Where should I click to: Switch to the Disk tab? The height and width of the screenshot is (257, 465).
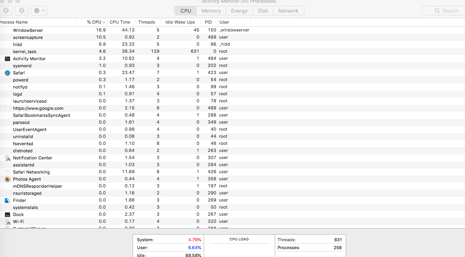tap(263, 11)
